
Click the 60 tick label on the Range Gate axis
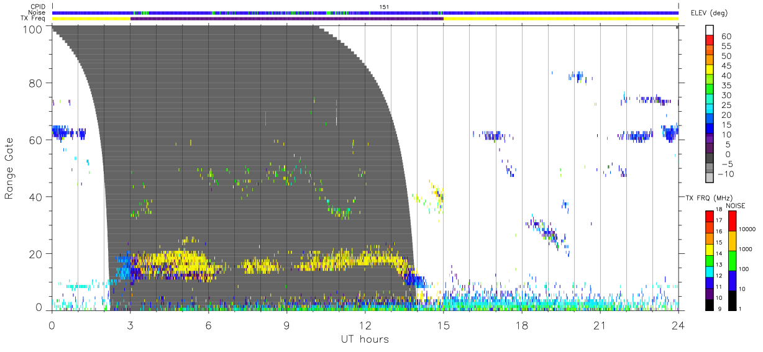click(36, 140)
